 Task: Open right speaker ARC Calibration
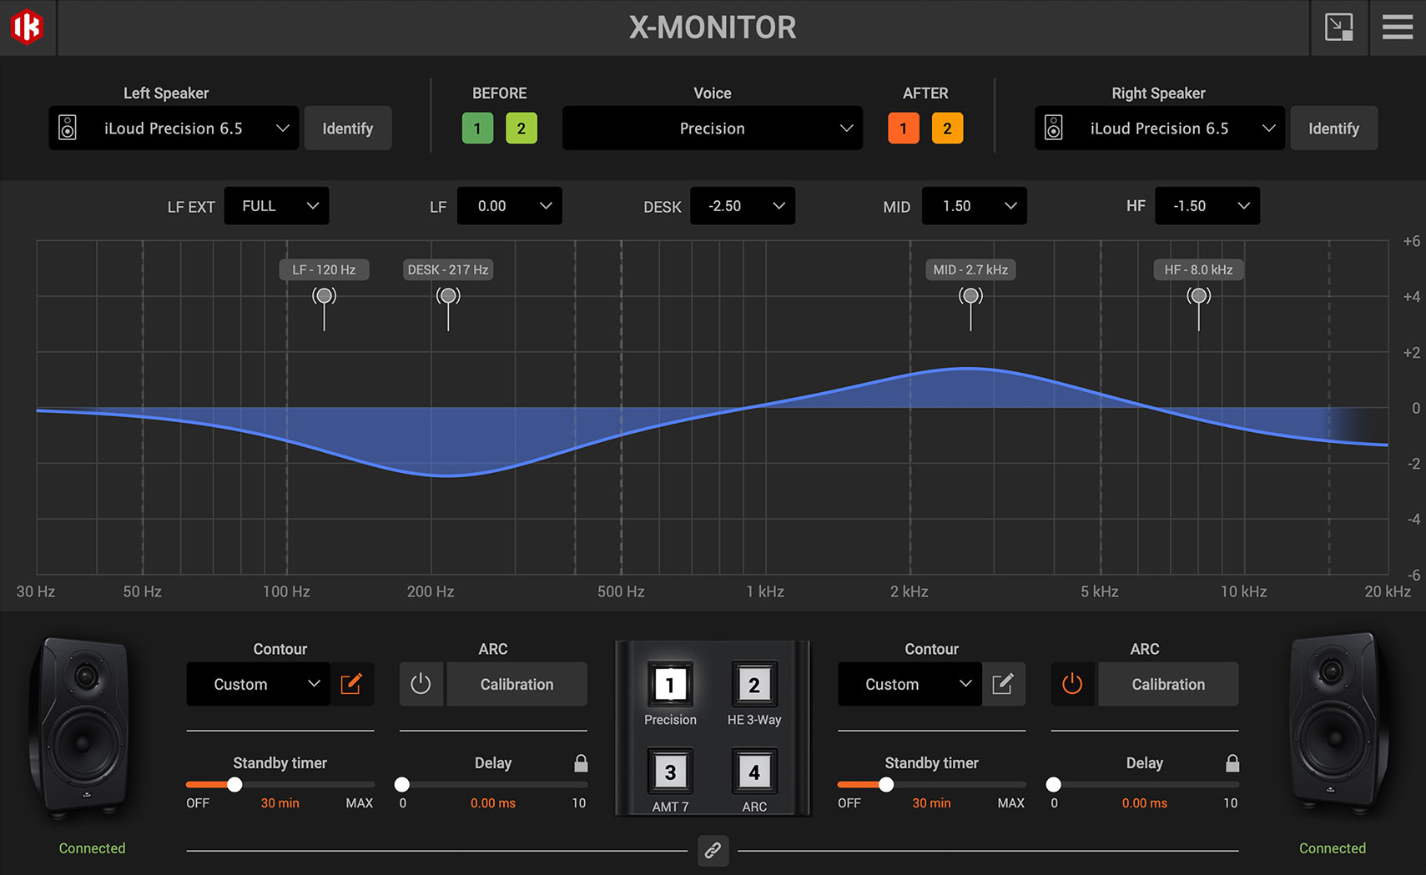click(x=1167, y=684)
